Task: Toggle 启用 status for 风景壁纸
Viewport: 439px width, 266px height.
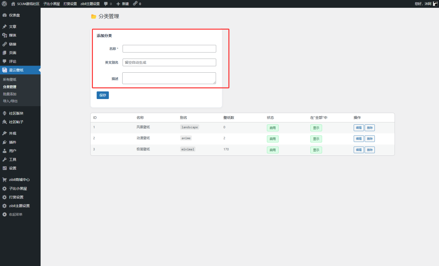Action: [x=273, y=128]
